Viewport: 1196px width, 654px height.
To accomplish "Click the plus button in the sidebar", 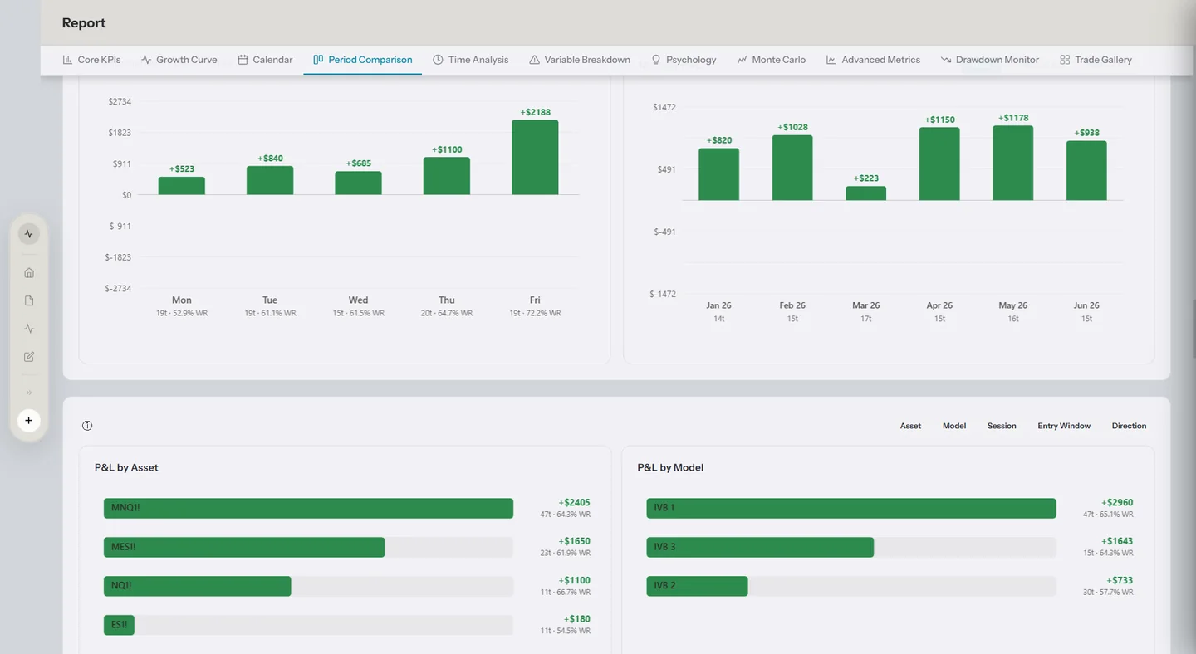I will click(x=29, y=421).
